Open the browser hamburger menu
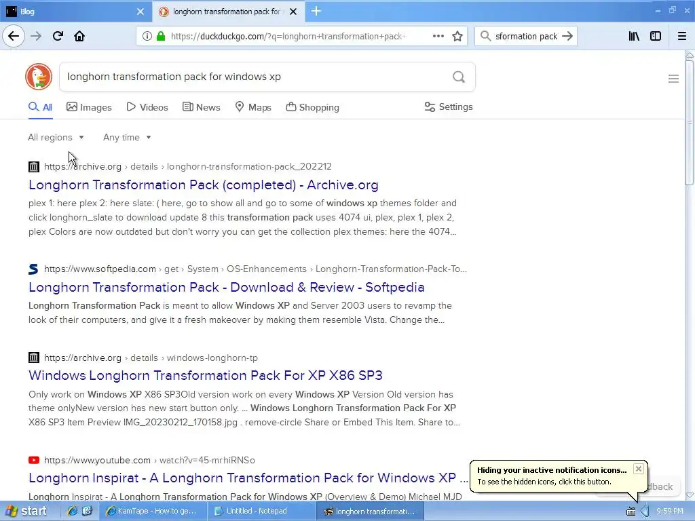Image resolution: width=695 pixels, height=521 pixels. (x=682, y=37)
